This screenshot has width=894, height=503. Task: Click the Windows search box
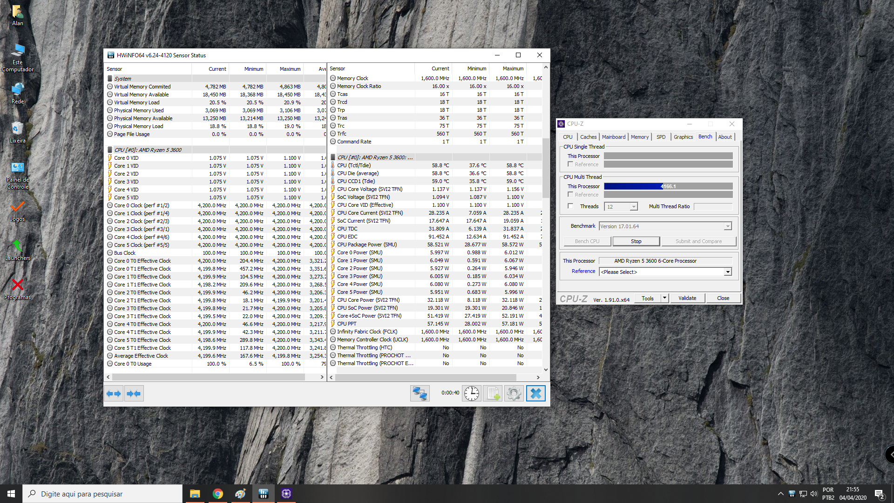coord(102,494)
